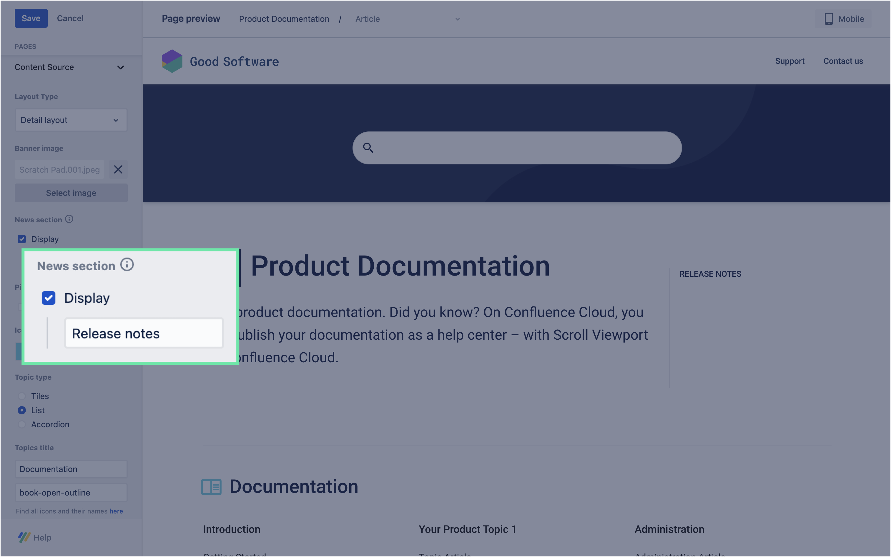Click the book-open Documentation heading icon
The image size is (891, 557).
(211, 487)
